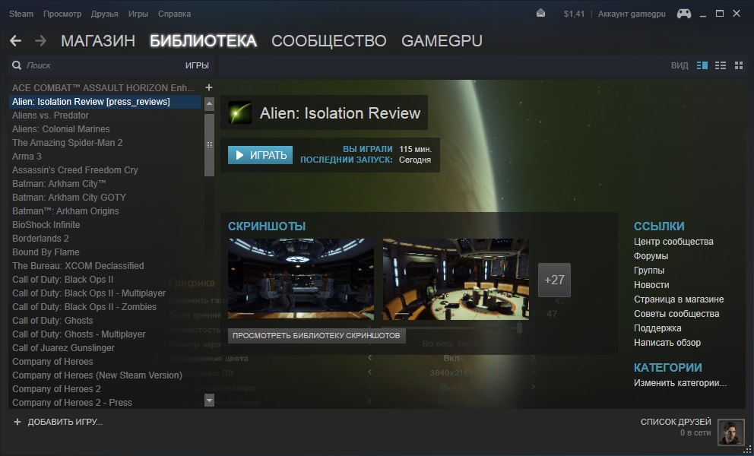The width and height of the screenshot is (754, 456).
Task: Select Assassin's Creed Freedom Cry
Action: [x=74, y=169]
